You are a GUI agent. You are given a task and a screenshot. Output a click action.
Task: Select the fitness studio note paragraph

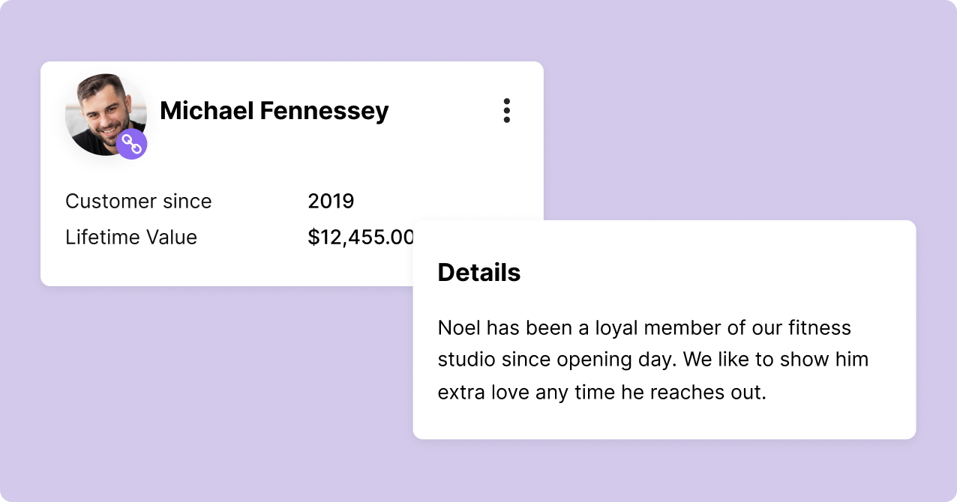coord(652,359)
